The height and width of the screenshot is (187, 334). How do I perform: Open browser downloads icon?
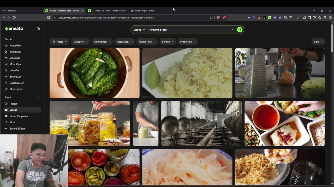(x=299, y=18)
